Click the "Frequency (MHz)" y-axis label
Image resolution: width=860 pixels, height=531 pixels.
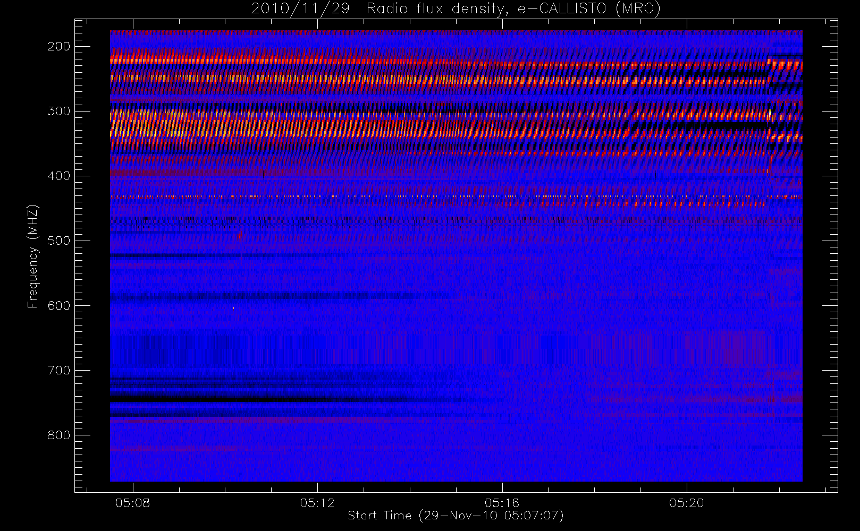(33, 256)
